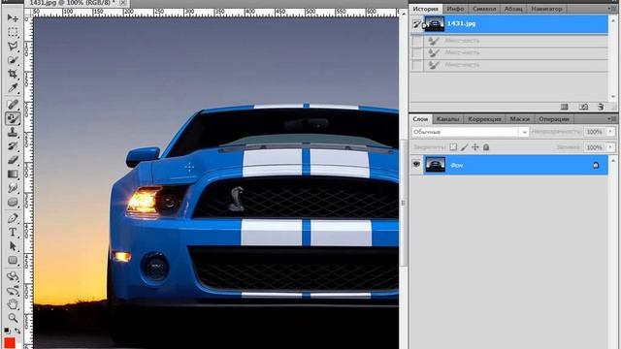
Task: Switch to the Операции tab
Action: click(554, 119)
